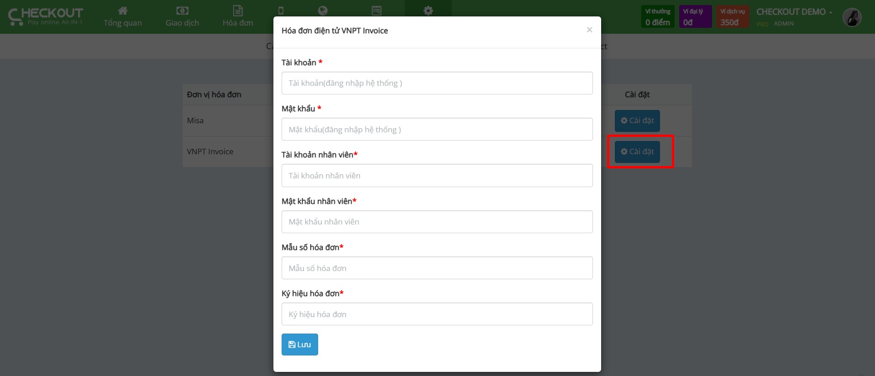Go to Tổng quan home icon
Screen dimensions: 875x376
pyautogui.click(x=123, y=10)
